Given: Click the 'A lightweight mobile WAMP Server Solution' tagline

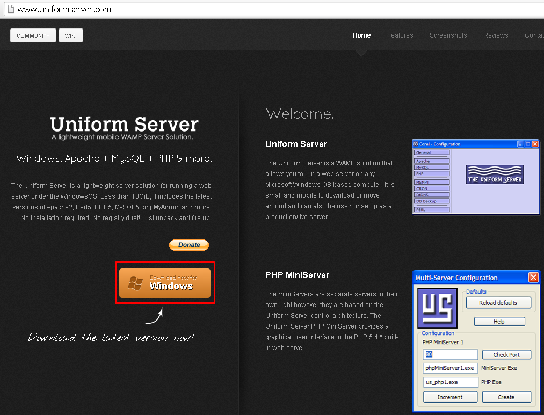Looking at the screenshot, I should pos(122,137).
